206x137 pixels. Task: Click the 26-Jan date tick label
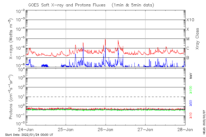(106, 129)
